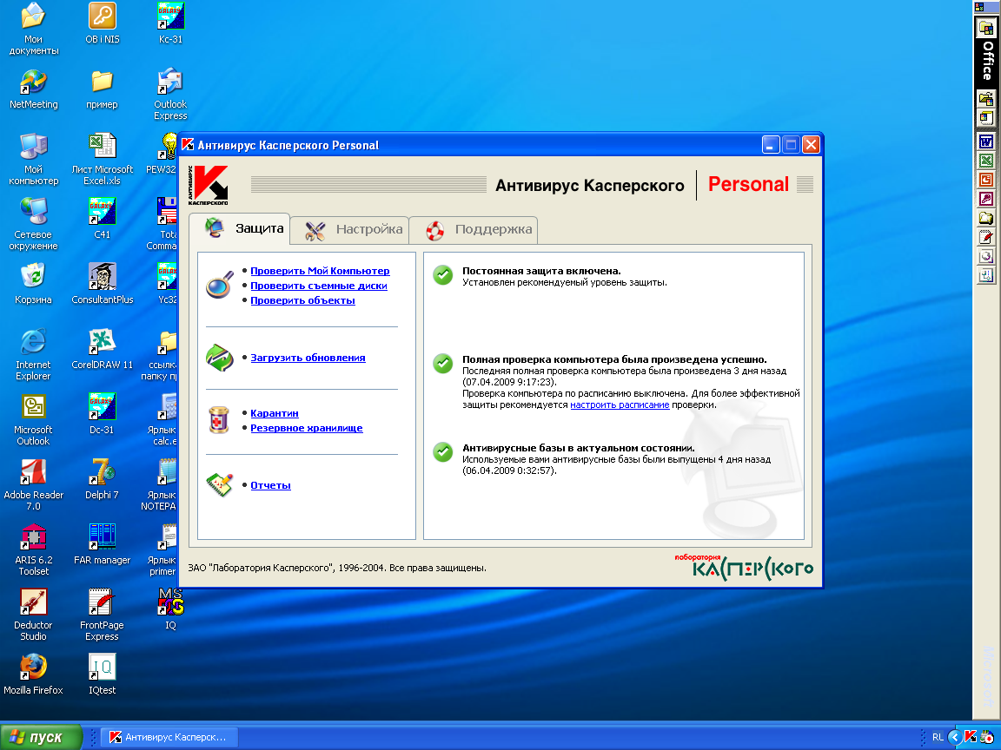Open Delphi 7 desktop shortcut
The width and height of the screenshot is (1001, 750).
pyautogui.click(x=103, y=479)
